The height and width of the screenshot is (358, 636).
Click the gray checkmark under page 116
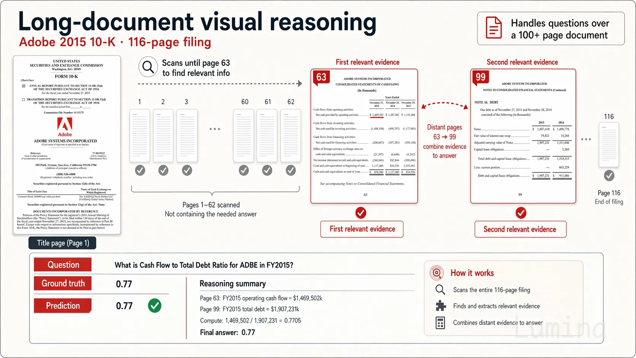coord(609,176)
